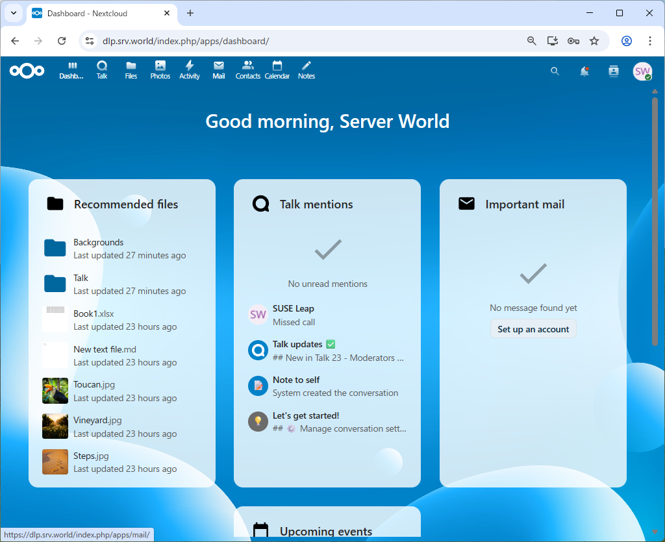Screen dimensions: 665x542
Task: View site information icon
Action: pos(90,41)
